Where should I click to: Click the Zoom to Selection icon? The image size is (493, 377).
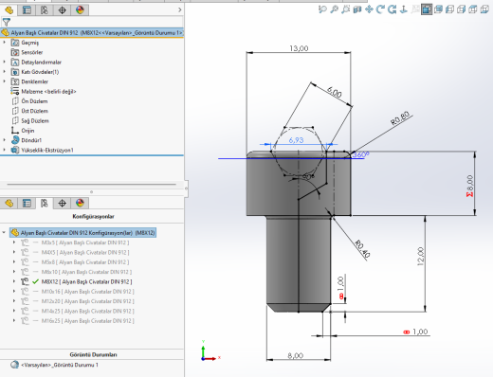pyautogui.click(x=346, y=9)
